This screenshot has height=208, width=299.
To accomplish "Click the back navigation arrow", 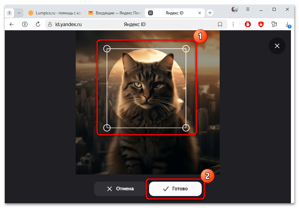I will click(12, 24).
